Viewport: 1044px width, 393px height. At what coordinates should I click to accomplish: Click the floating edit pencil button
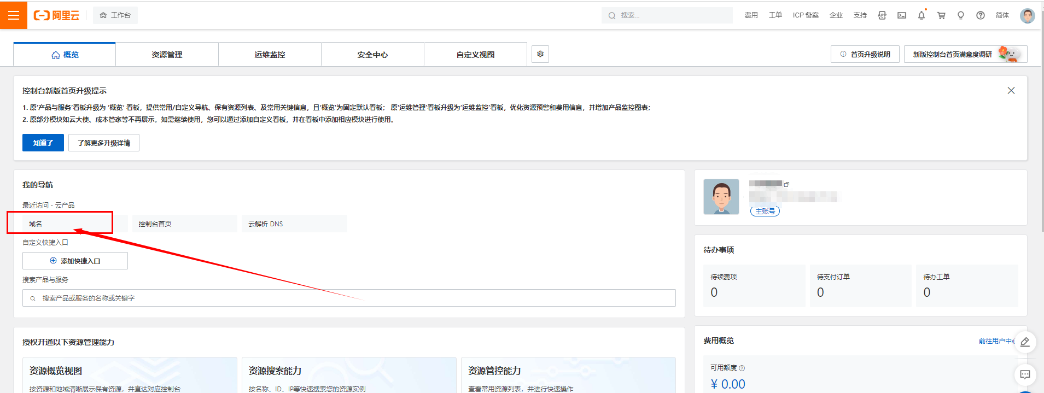[1025, 342]
